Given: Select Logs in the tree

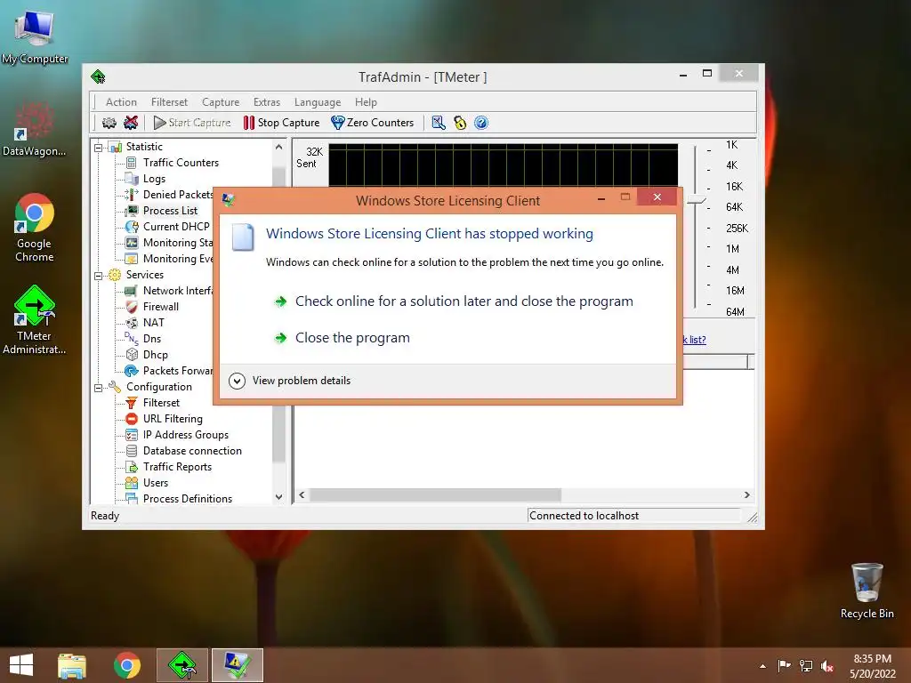Looking at the screenshot, I should point(154,179).
